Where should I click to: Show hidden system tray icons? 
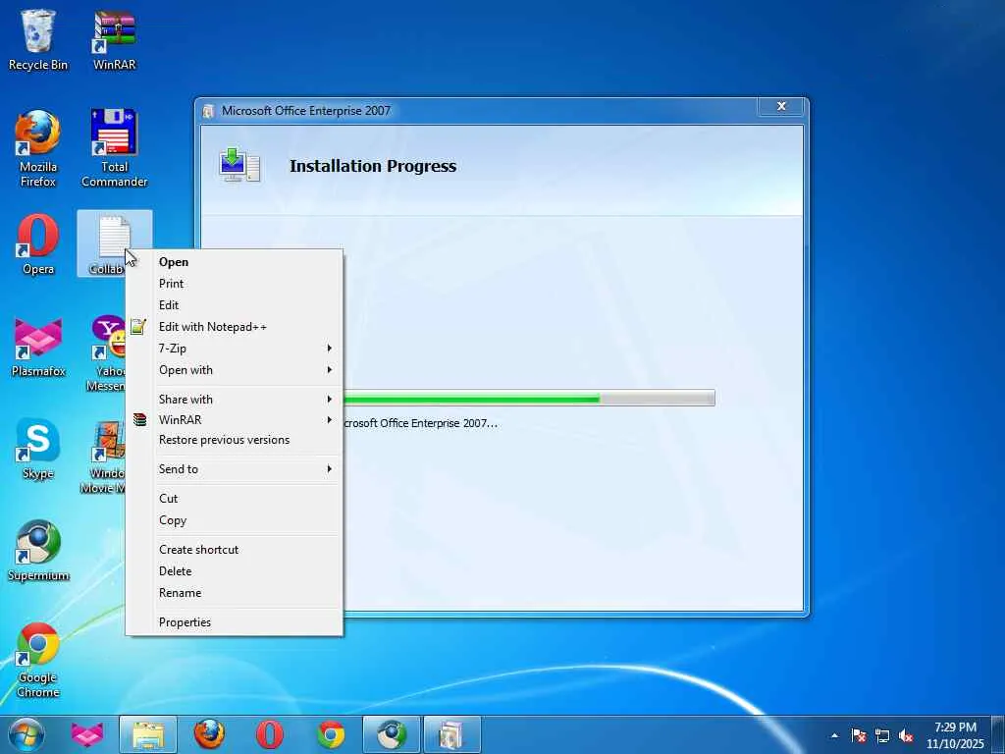tap(834, 735)
